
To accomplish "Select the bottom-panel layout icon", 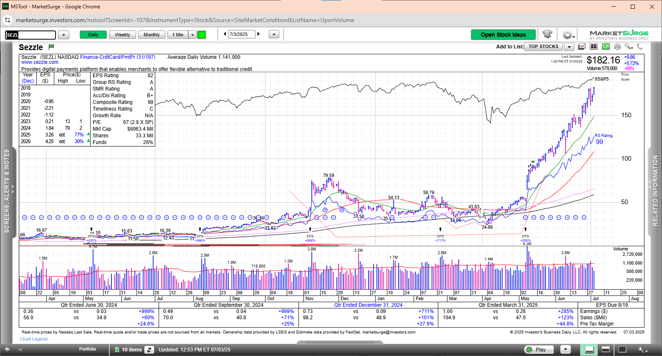I will click(589, 349).
